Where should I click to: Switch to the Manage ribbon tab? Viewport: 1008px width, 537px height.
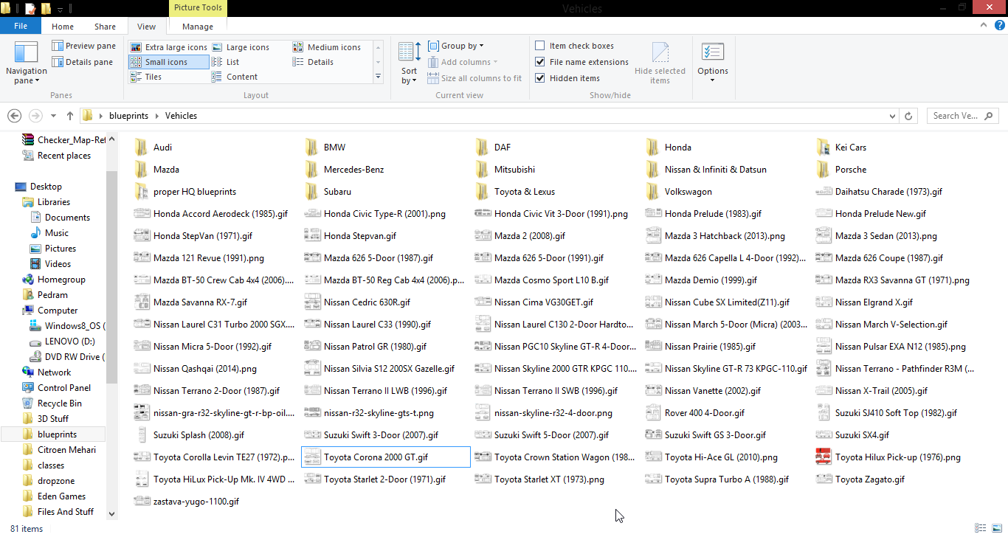point(198,27)
